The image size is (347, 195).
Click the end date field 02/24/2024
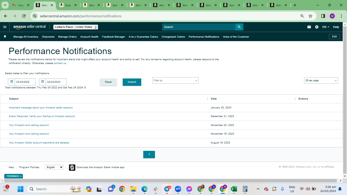pos(56,82)
